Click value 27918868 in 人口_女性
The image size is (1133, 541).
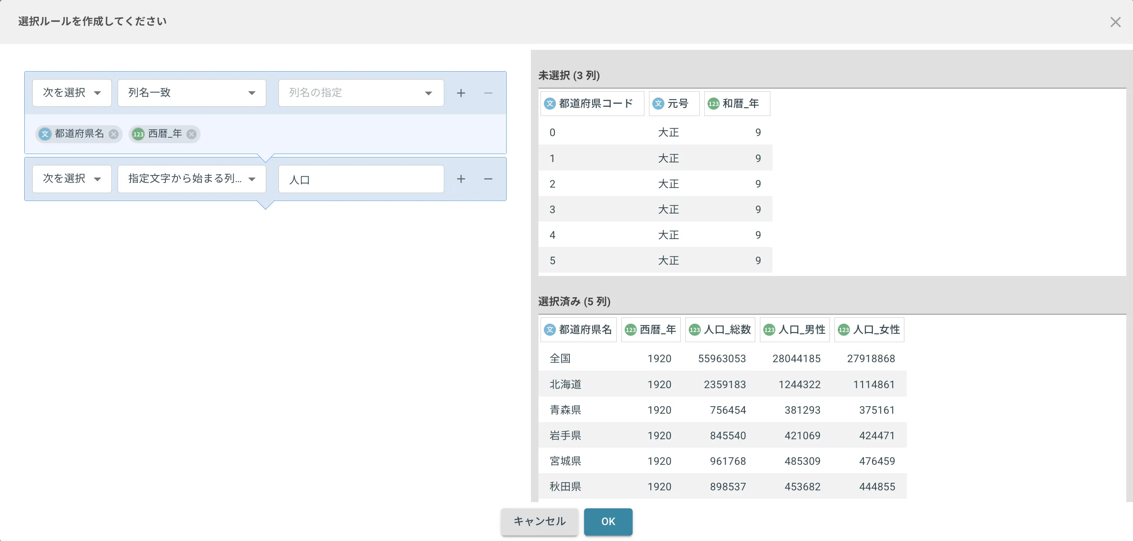[x=871, y=358]
